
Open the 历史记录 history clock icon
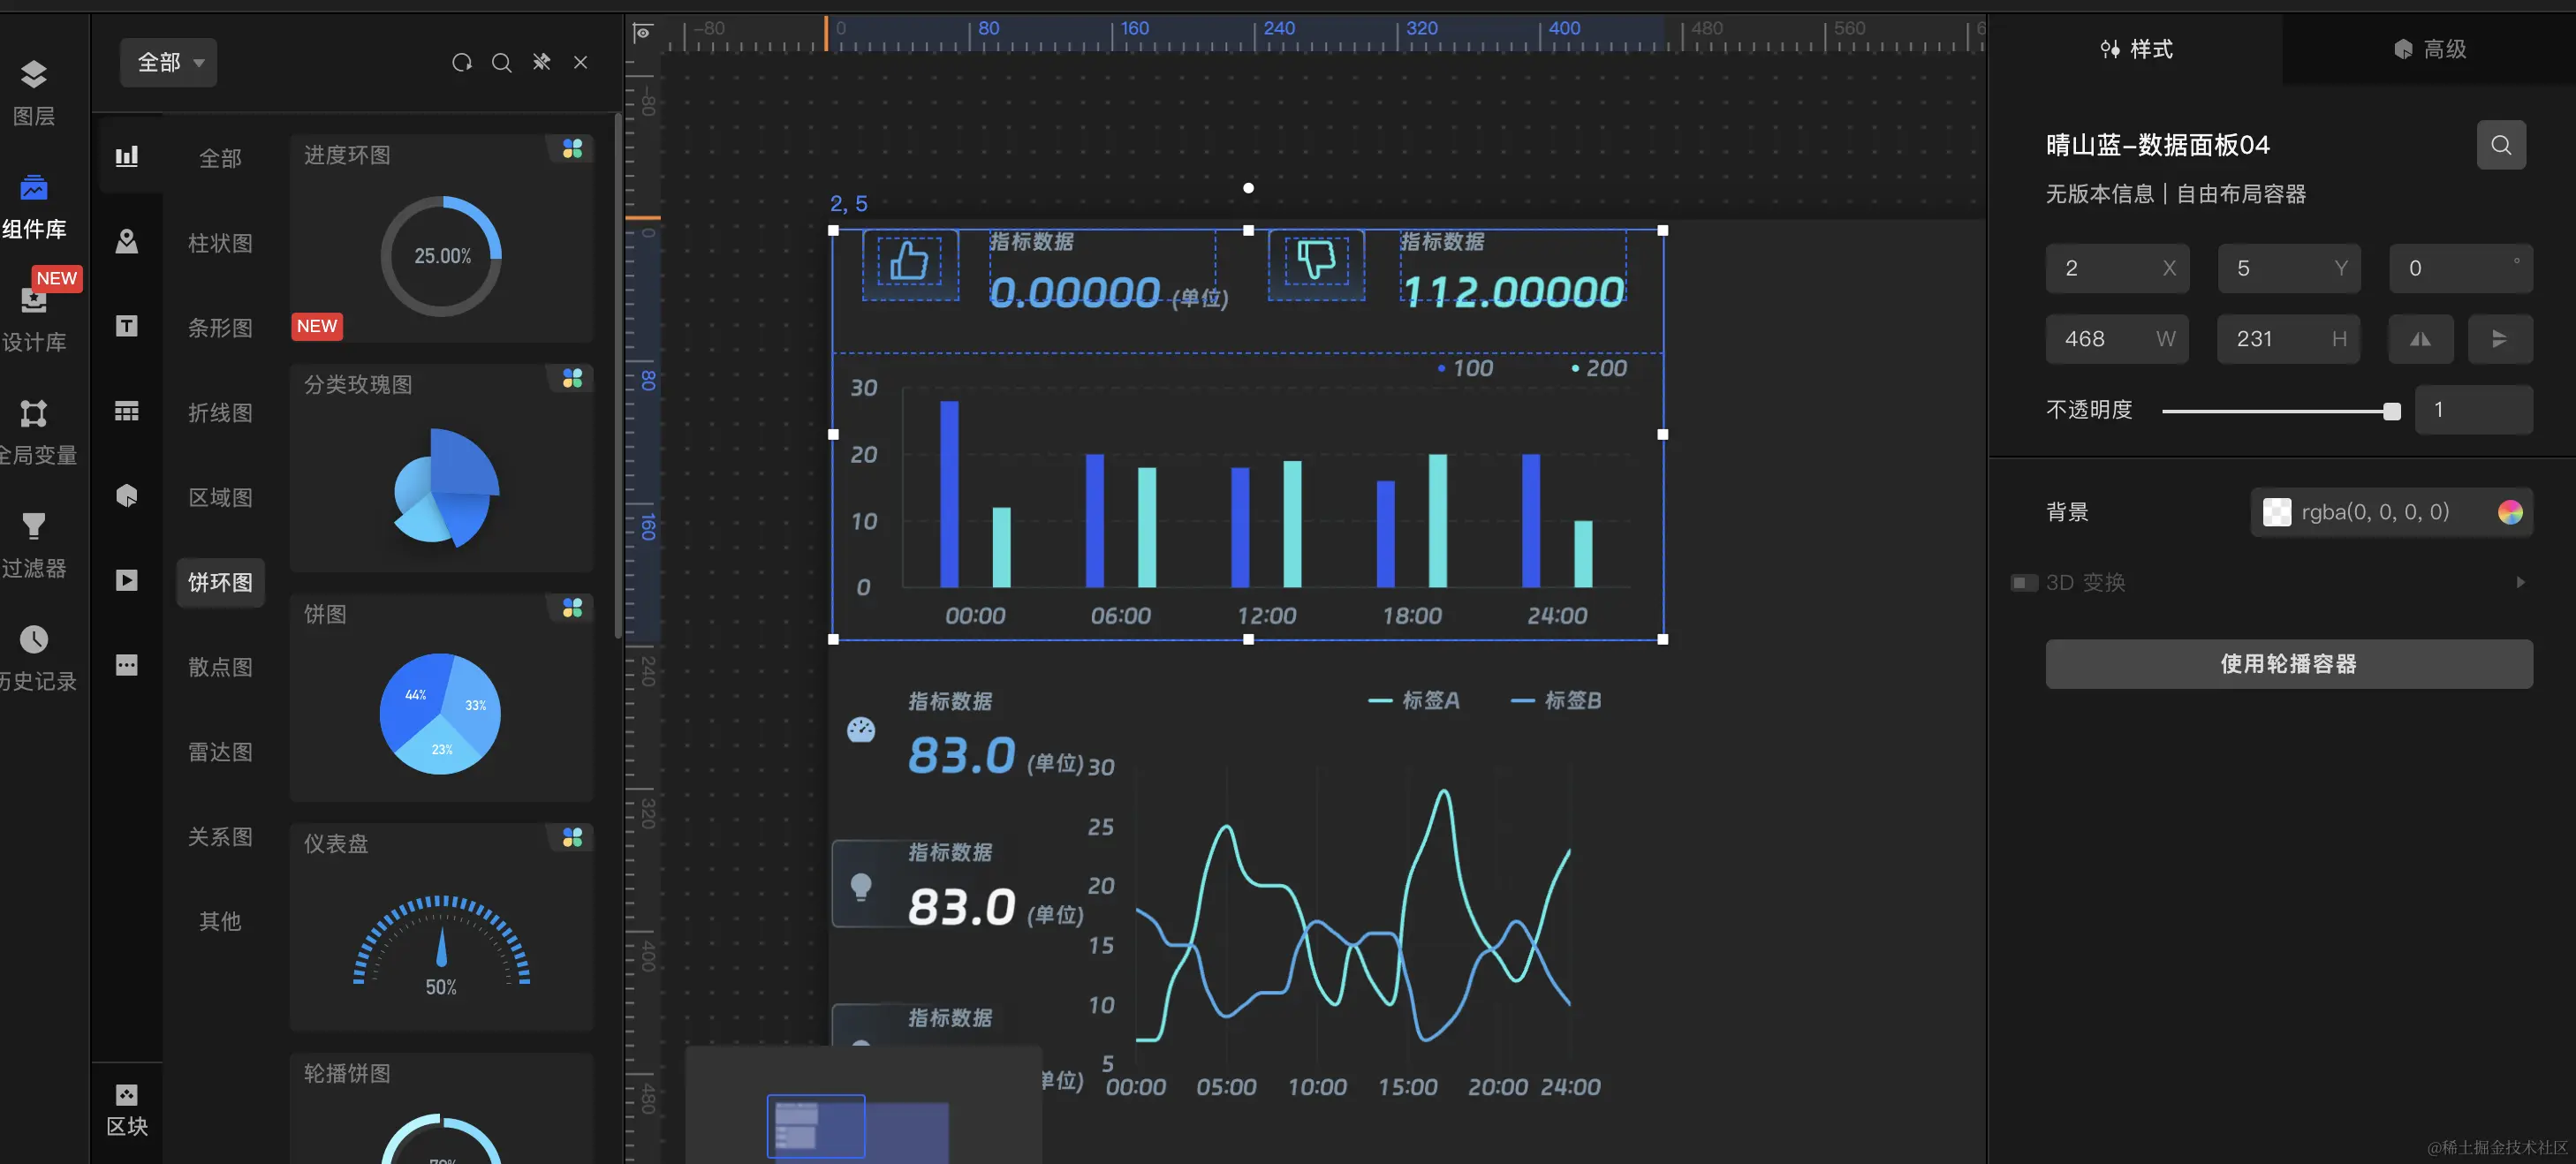(x=33, y=639)
